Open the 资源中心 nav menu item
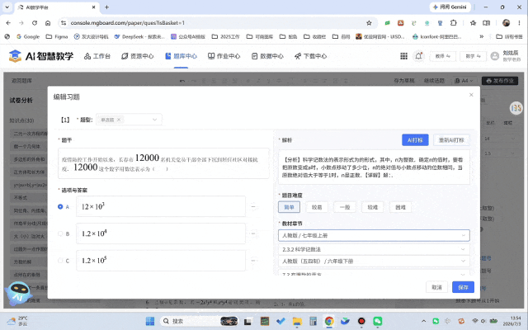This screenshot has height=330, width=528. [138, 56]
